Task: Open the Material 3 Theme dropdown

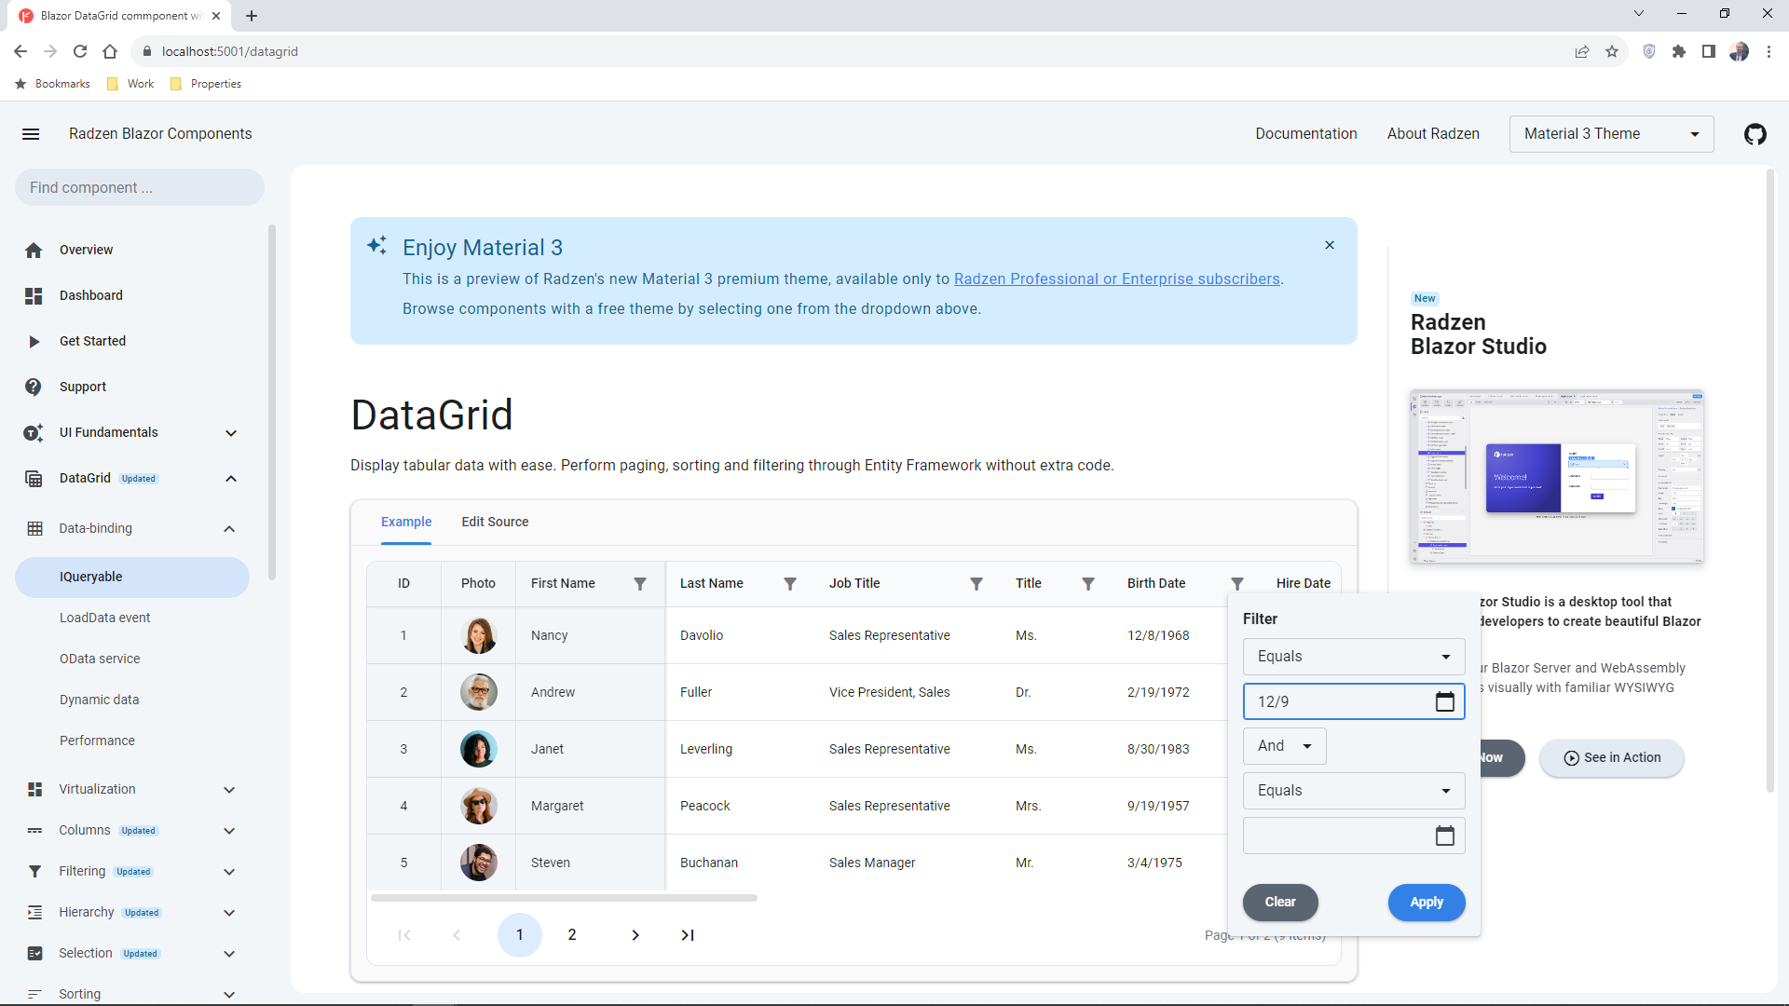Action: pos(1611,134)
